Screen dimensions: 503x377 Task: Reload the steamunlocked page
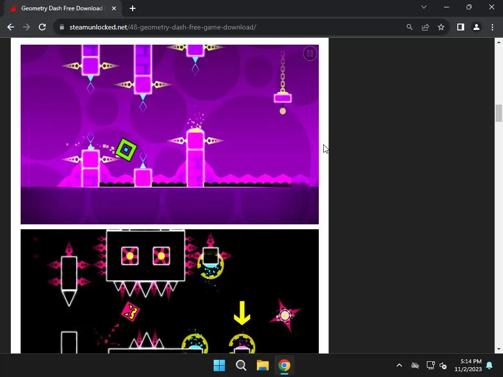pos(42,27)
